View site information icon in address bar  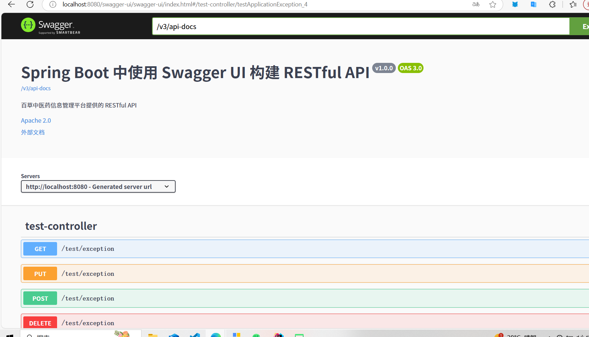(53, 4)
